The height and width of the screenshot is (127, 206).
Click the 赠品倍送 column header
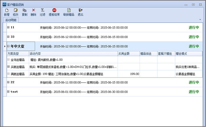click(149, 54)
